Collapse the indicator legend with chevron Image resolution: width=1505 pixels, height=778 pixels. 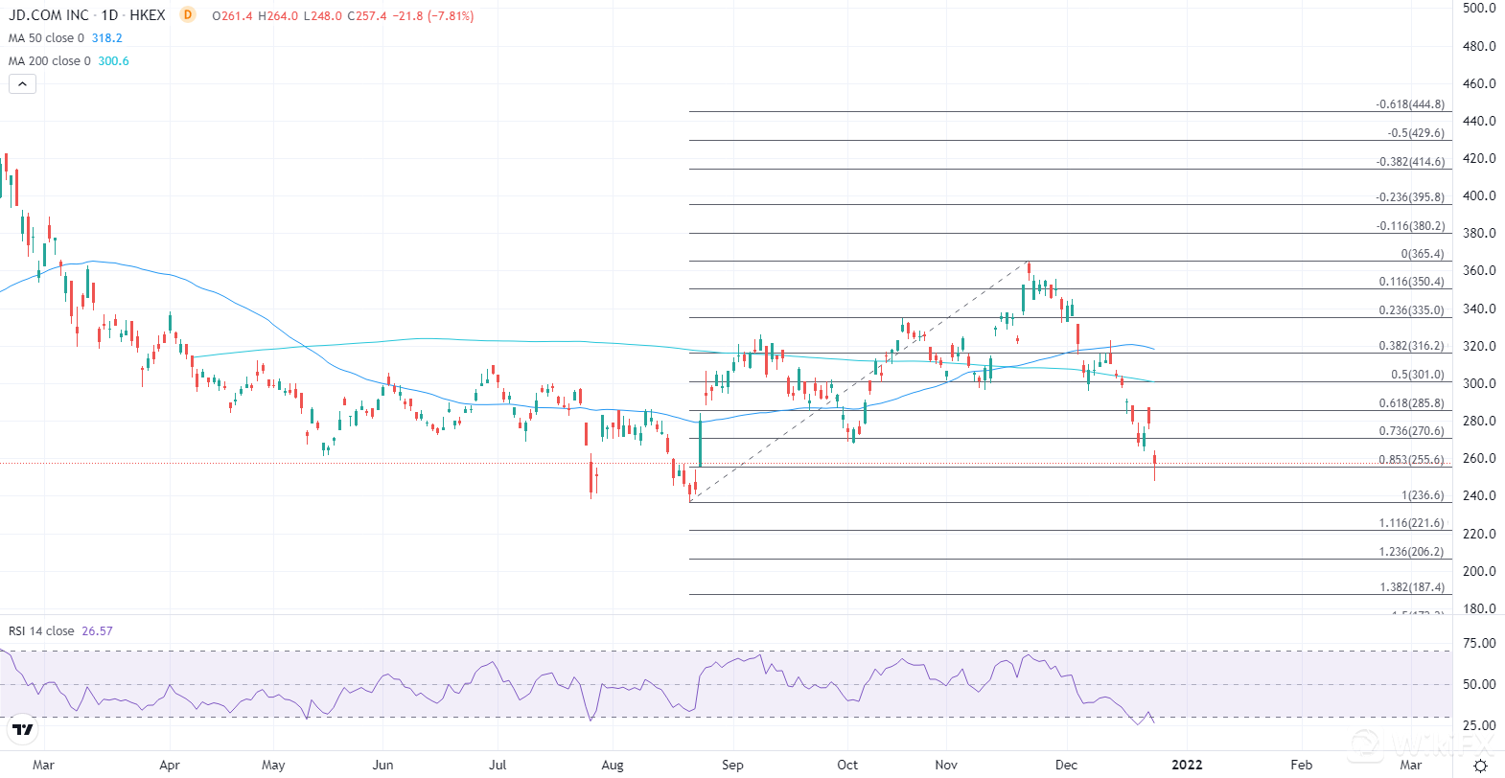(x=22, y=84)
